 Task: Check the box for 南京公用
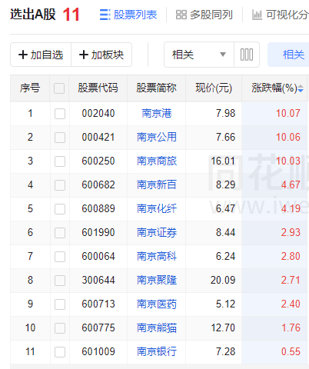click(60, 138)
